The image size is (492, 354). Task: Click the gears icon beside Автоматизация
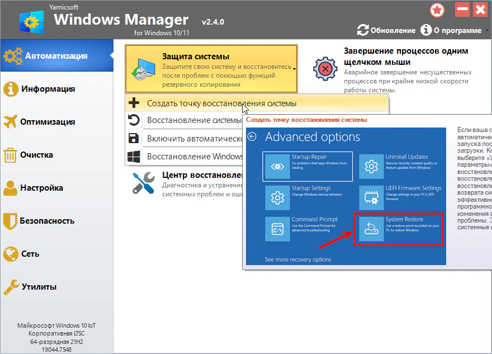pyautogui.click(x=13, y=56)
